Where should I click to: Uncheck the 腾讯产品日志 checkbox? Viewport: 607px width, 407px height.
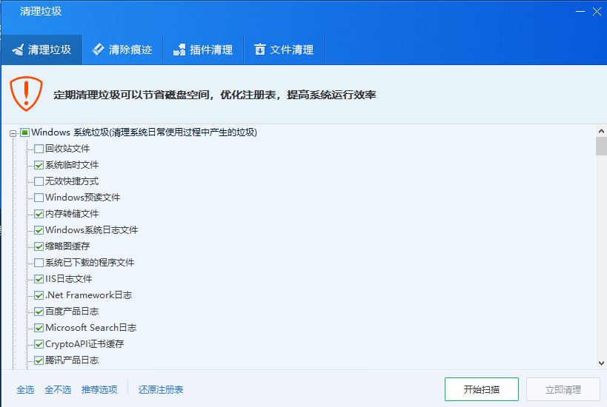tap(39, 360)
